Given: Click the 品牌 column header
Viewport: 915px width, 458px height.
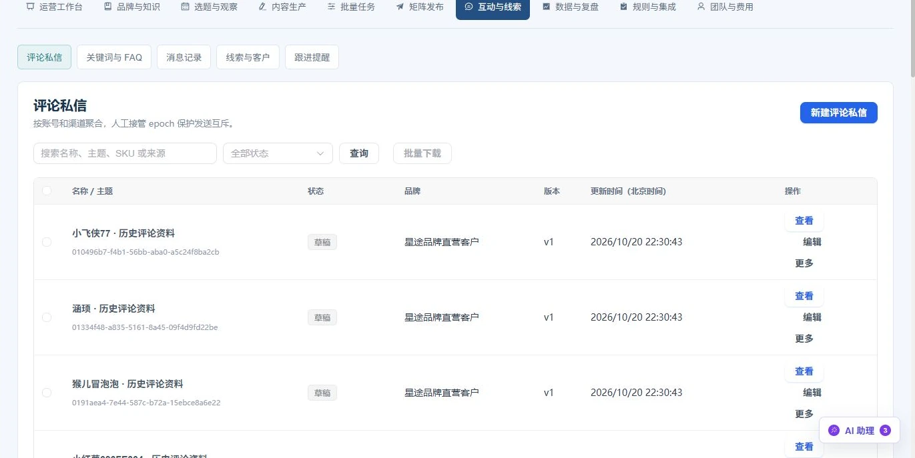Looking at the screenshot, I should pos(412,191).
